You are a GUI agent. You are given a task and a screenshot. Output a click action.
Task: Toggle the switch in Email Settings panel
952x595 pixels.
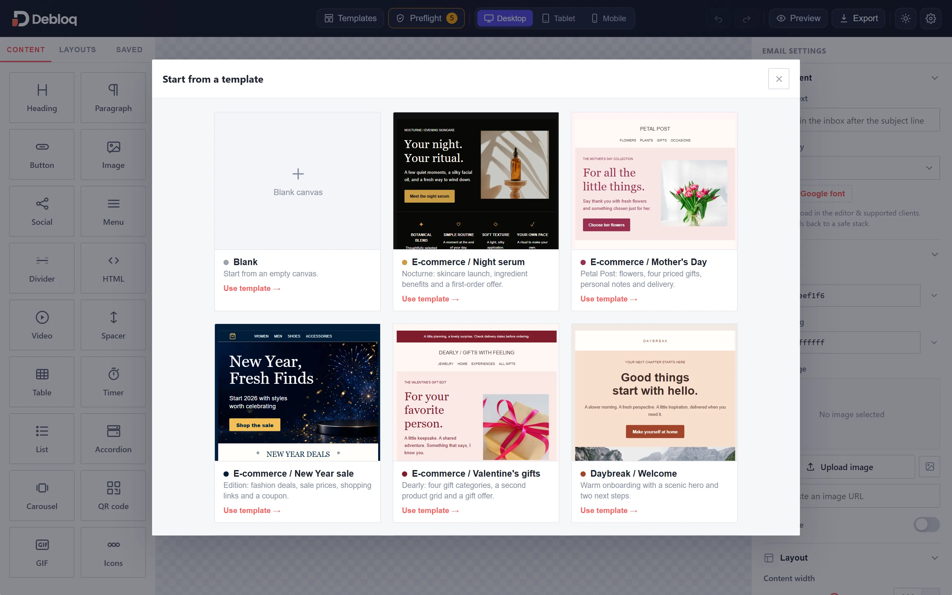coord(927,525)
